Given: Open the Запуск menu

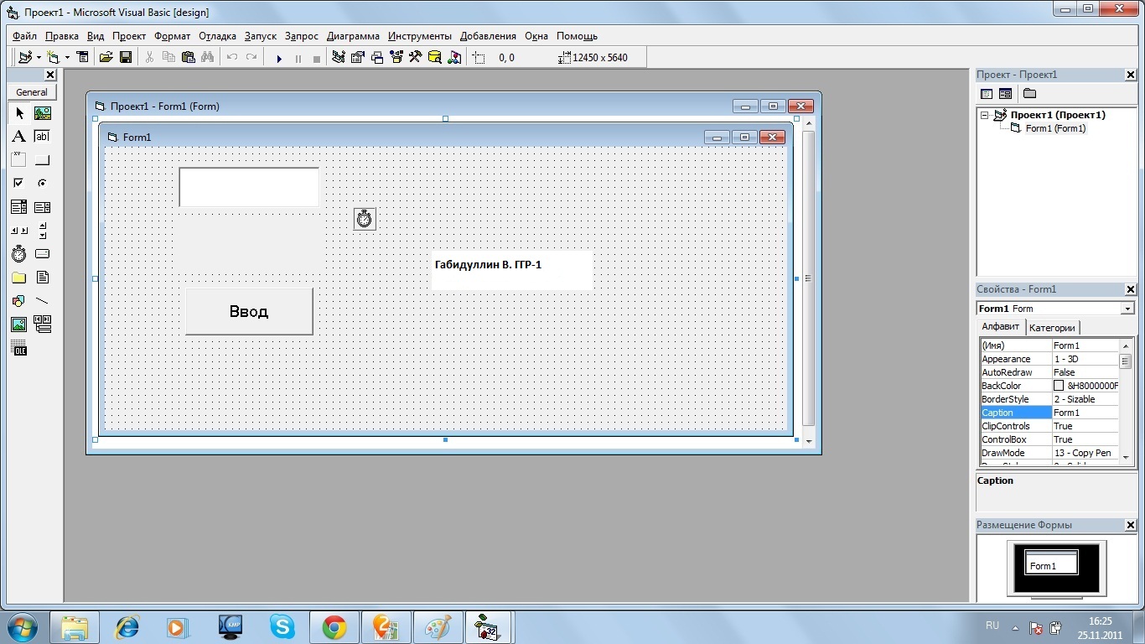Looking at the screenshot, I should pos(260,36).
